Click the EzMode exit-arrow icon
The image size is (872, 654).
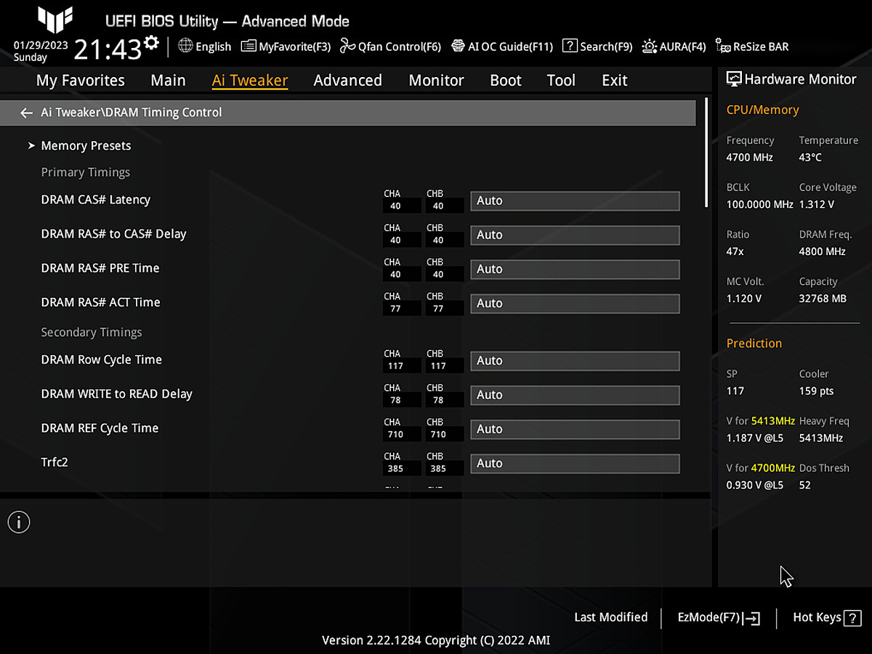coord(752,618)
